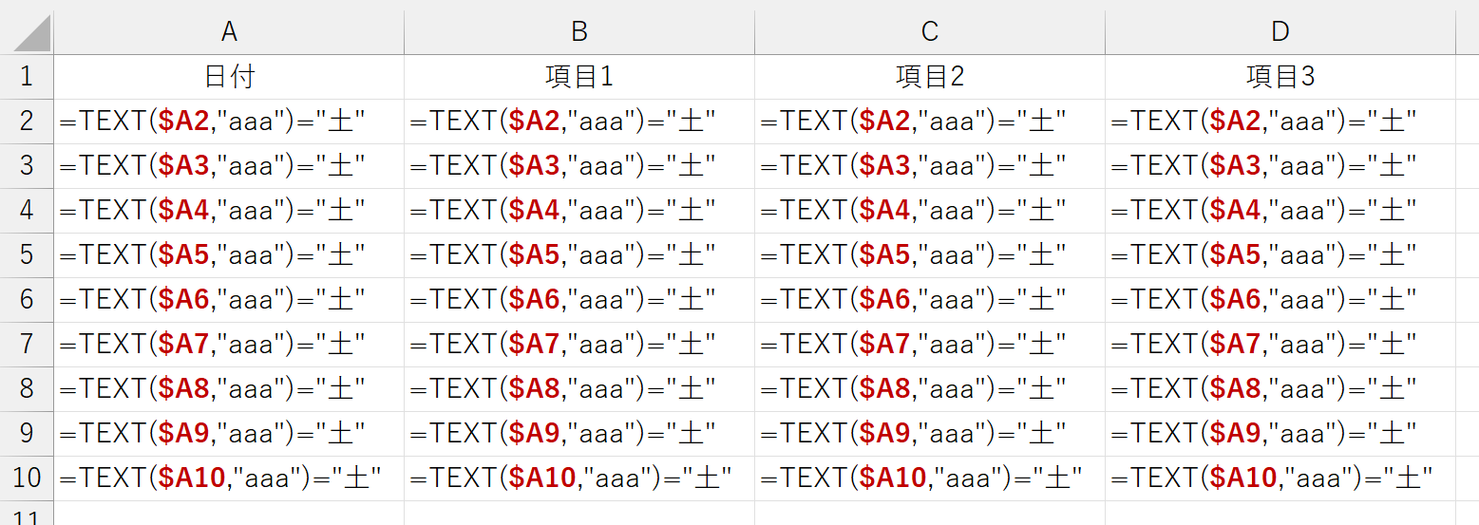Select cell C6 with $A6 formula
Screen dimensions: 1479x525
pos(930,300)
